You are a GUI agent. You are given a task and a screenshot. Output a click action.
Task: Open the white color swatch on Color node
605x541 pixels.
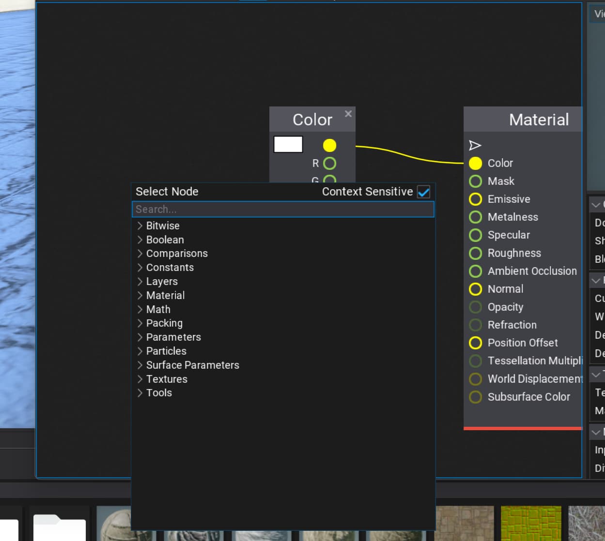tap(288, 144)
